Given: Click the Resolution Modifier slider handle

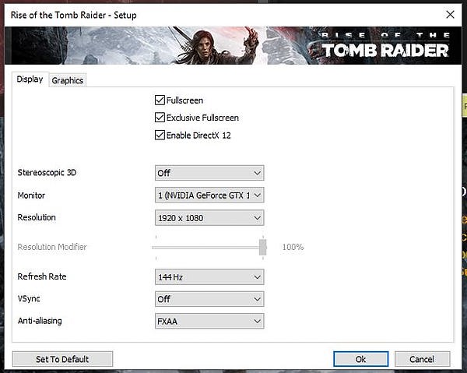Looking at the screenshot, I should point(263,248).
